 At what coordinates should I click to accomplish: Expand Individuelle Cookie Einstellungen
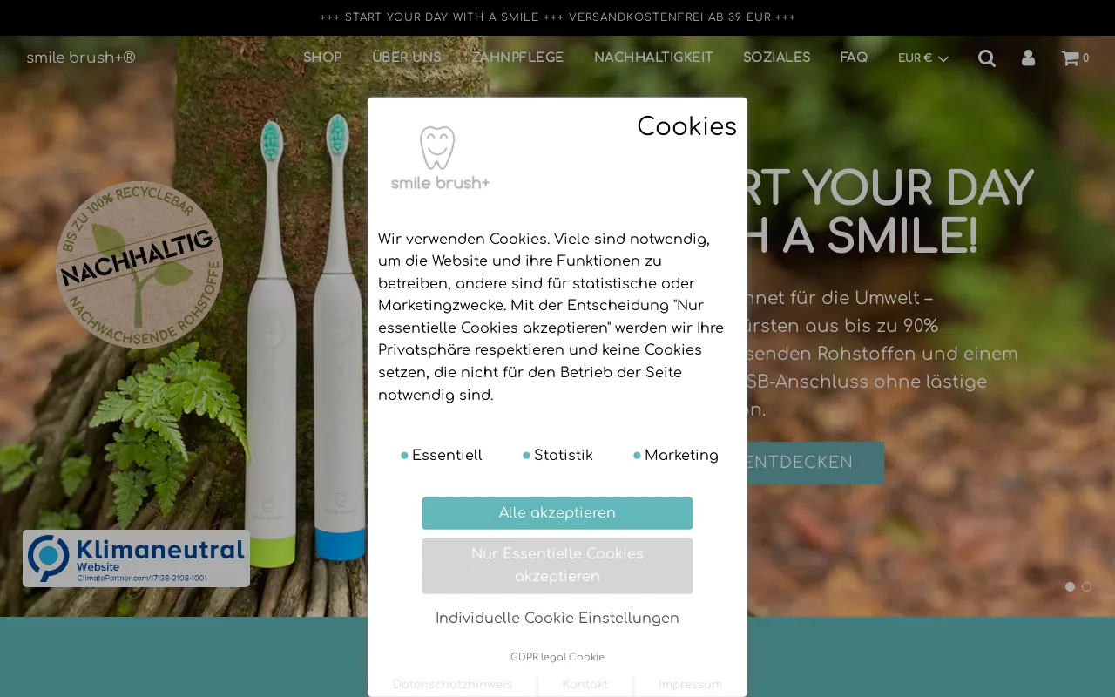(x=557, y=619)
